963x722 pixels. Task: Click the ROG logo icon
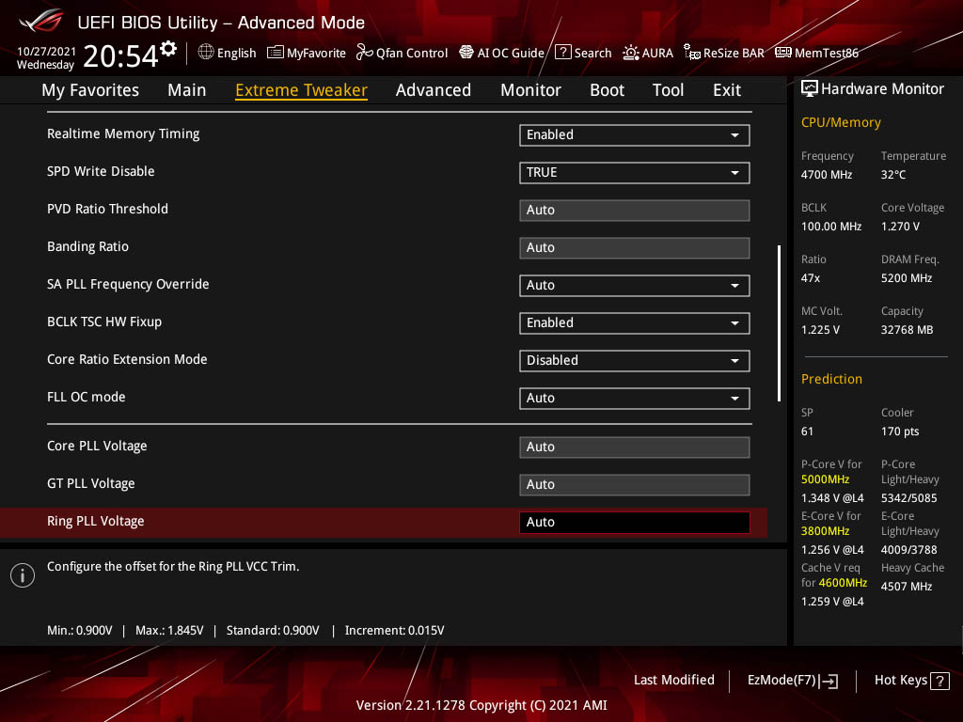pyautogui.click(x=40, y=22)
